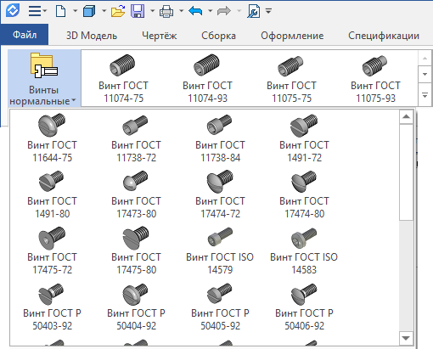This screenshot has width=433, height=349.
Task: Expand save options dropdown arrow
Action: click(152, 11)
